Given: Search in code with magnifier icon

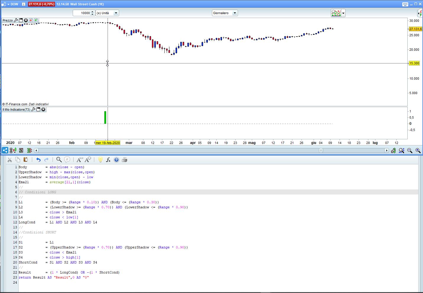Looking at the screenshot, I should pos(59,160).
